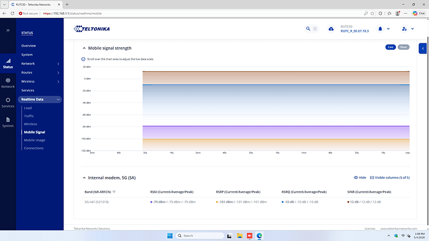Collapse the Internal modem, 5G (SA) section
This screenshot has height=241, width=429.
pyautogui.click(x=84, y=178)
